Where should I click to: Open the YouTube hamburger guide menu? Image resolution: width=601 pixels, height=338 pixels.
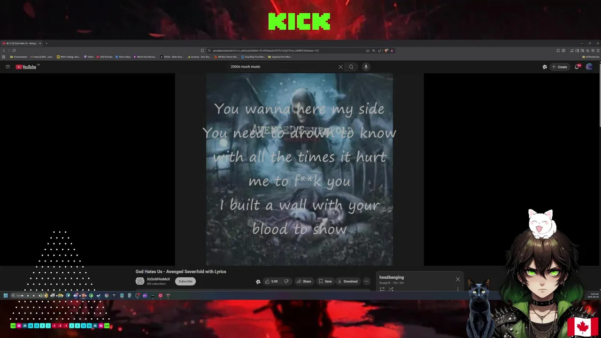pyautogui.click(x=8, y=67)
